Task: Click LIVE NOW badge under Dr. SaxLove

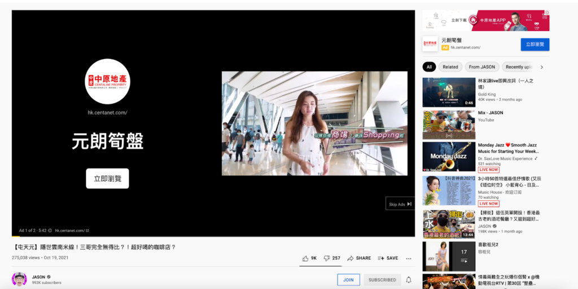Action: click(488, 170)
